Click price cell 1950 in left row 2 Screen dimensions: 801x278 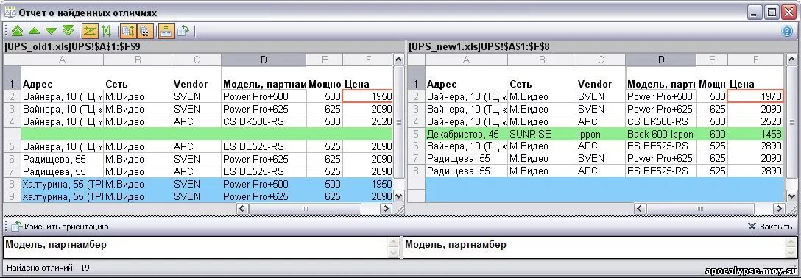point(368,96)
